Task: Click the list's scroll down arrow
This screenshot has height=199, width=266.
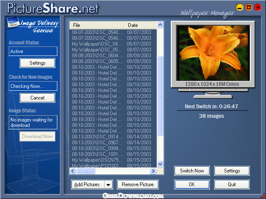Action: [160, 164]
